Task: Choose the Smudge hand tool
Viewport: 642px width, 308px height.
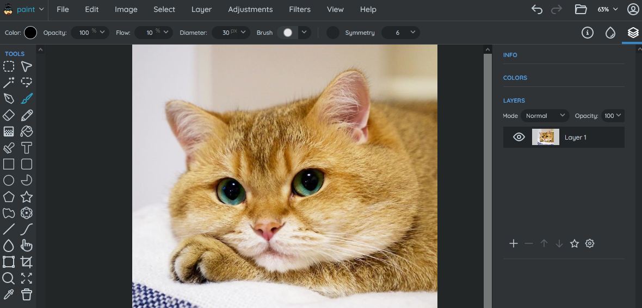Action: [27, 246]
